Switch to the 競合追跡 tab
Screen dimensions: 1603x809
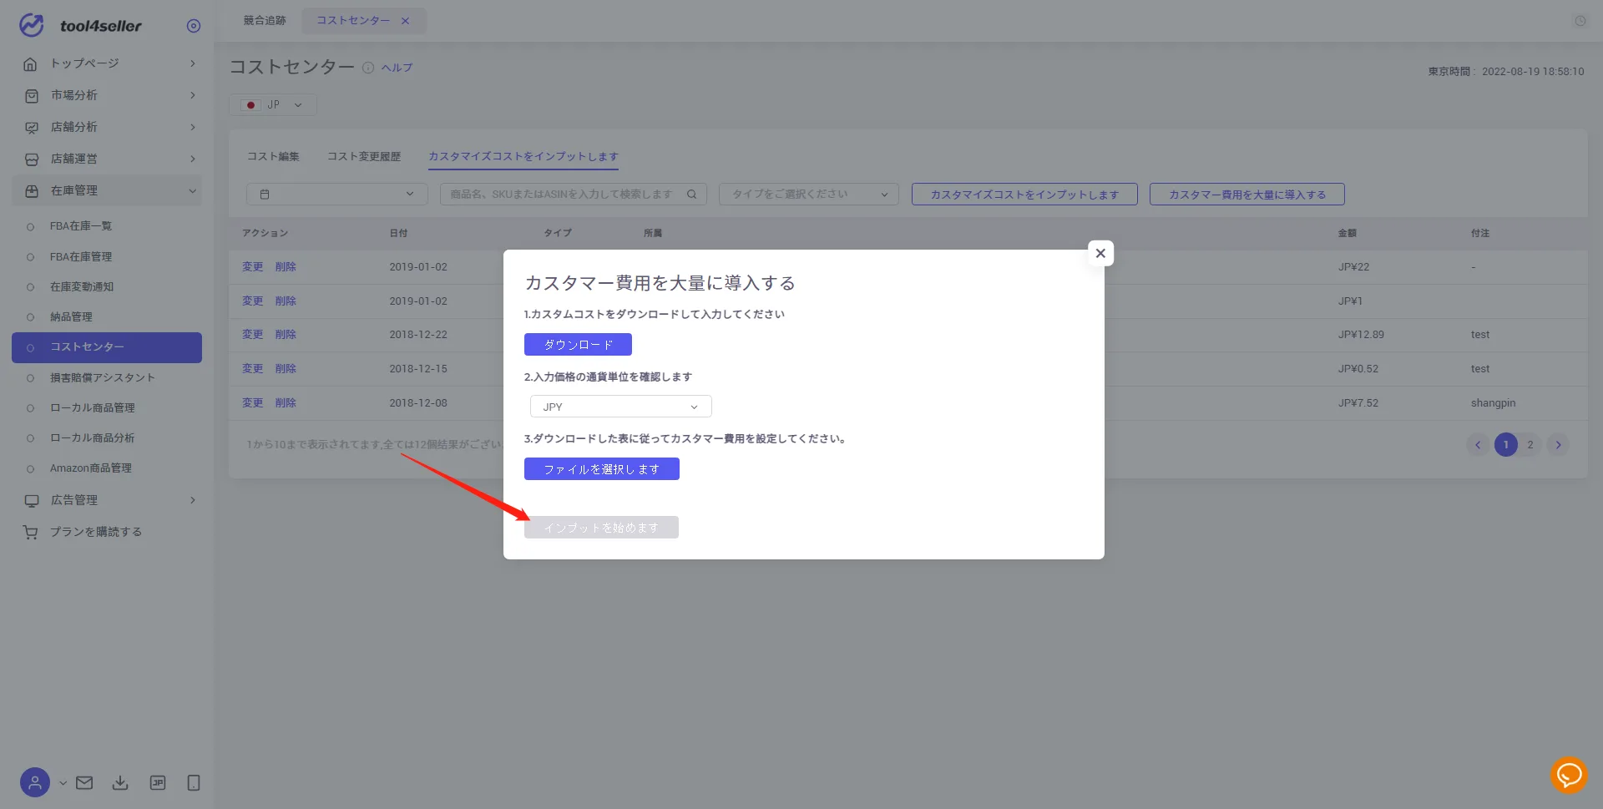click(265, 21)
